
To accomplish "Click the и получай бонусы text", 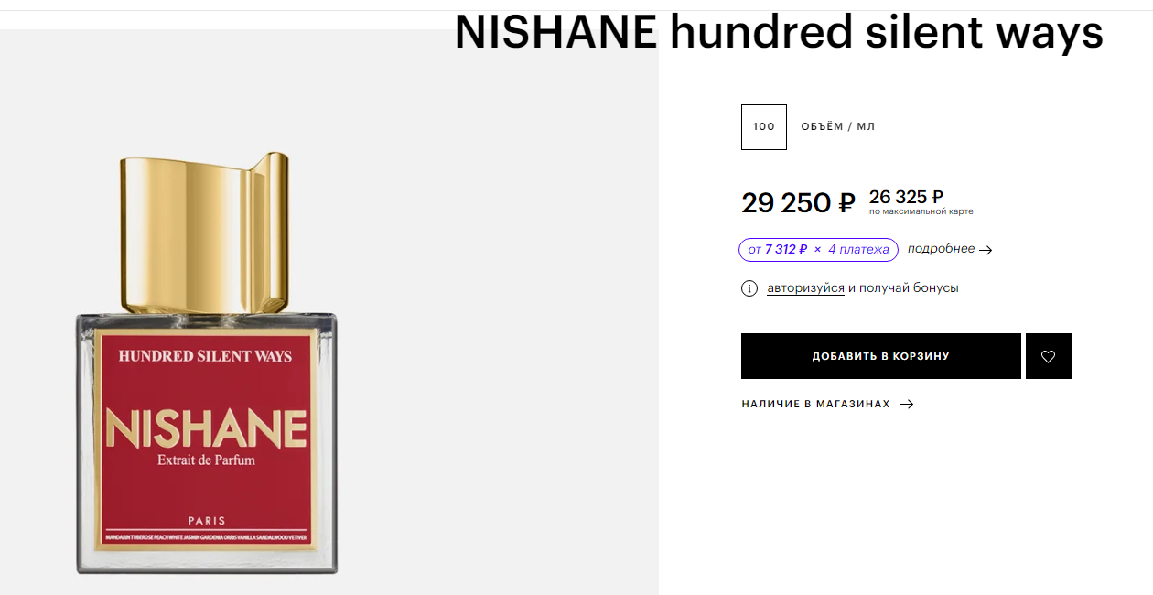I will (903, 288).
